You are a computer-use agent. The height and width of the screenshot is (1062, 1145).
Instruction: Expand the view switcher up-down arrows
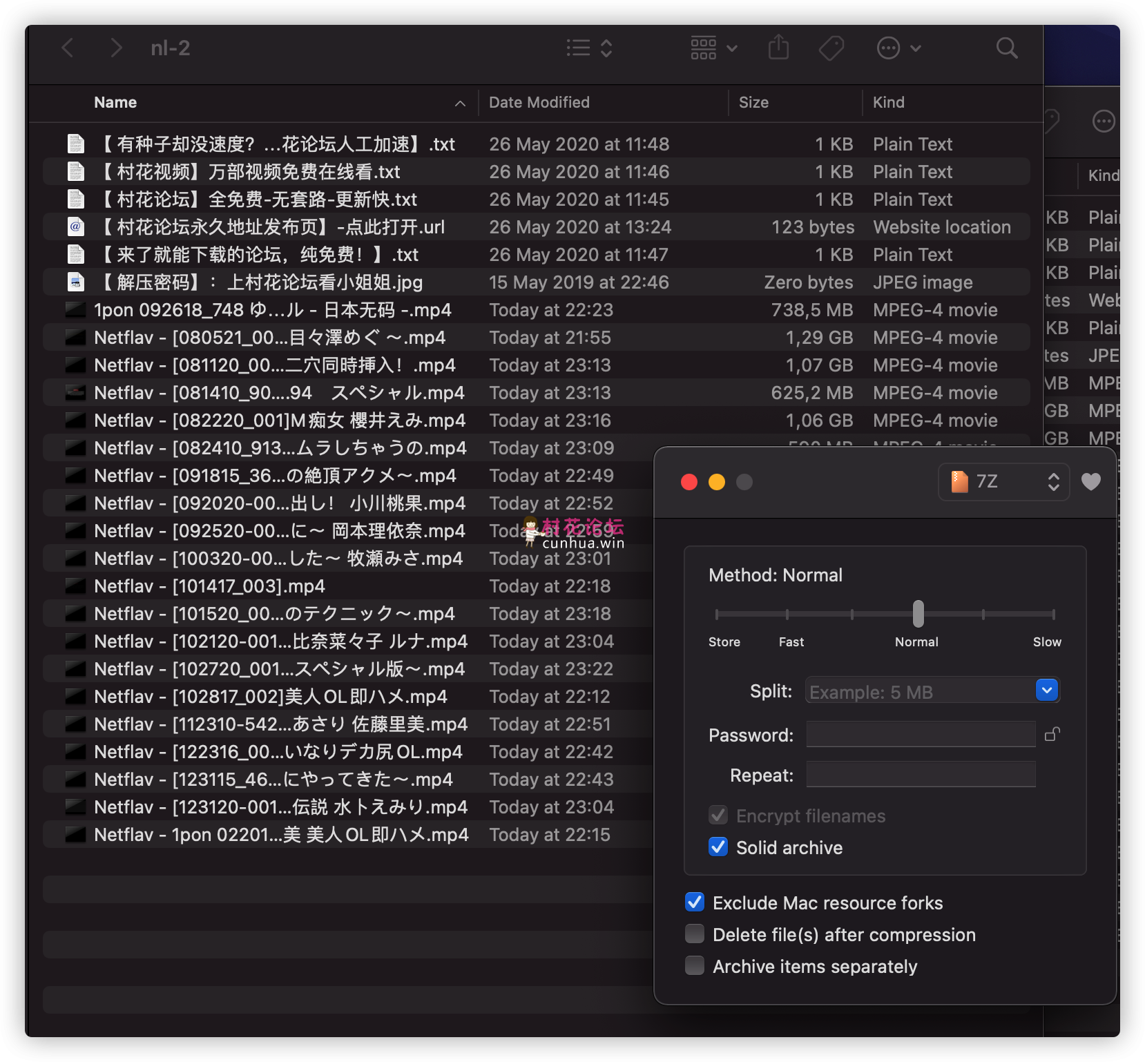click(x=606, y=48)
